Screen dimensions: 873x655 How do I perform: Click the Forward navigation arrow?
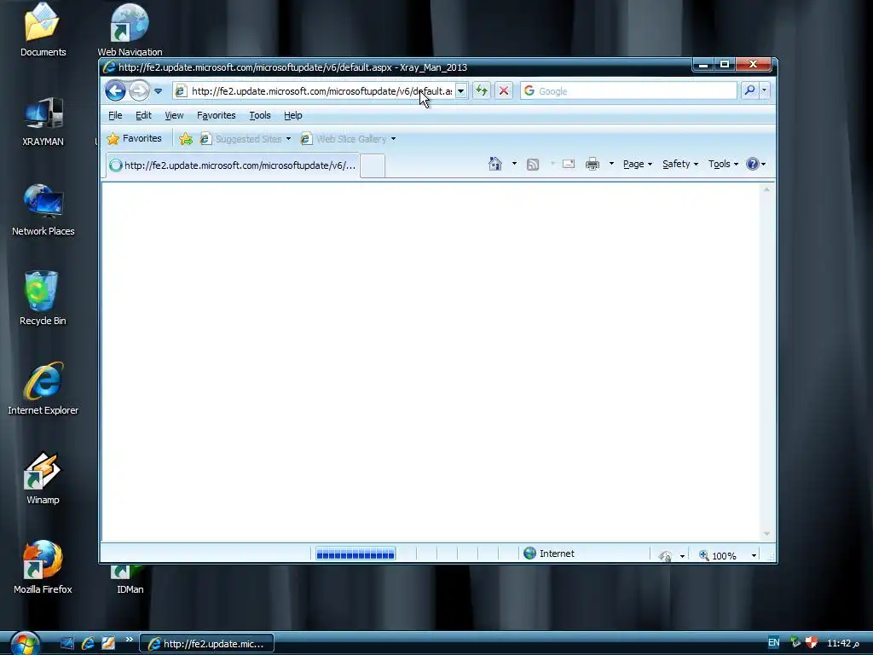click(139, 90)
